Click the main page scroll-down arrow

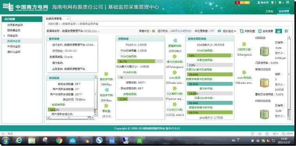pyautogui.click(x=289, y=118)
